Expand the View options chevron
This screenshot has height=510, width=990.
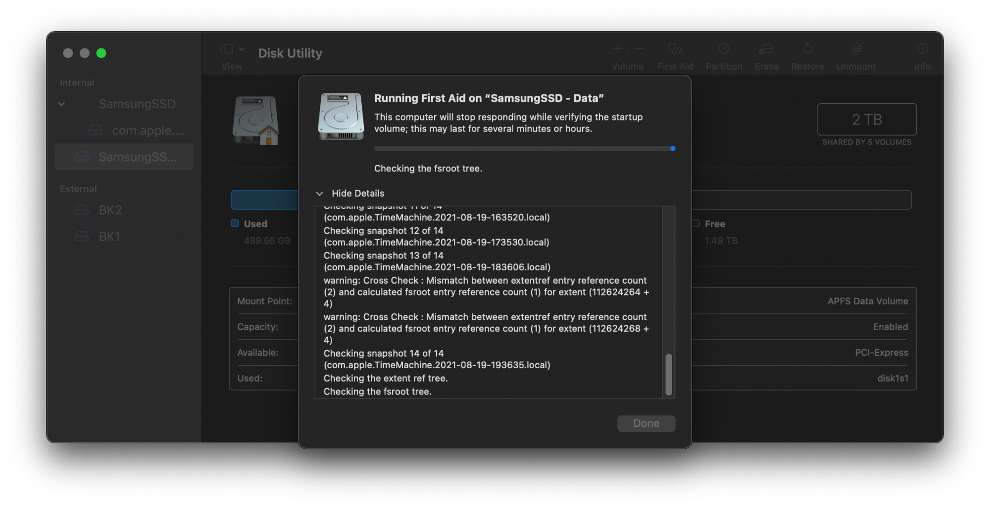[x=242, y=48]
